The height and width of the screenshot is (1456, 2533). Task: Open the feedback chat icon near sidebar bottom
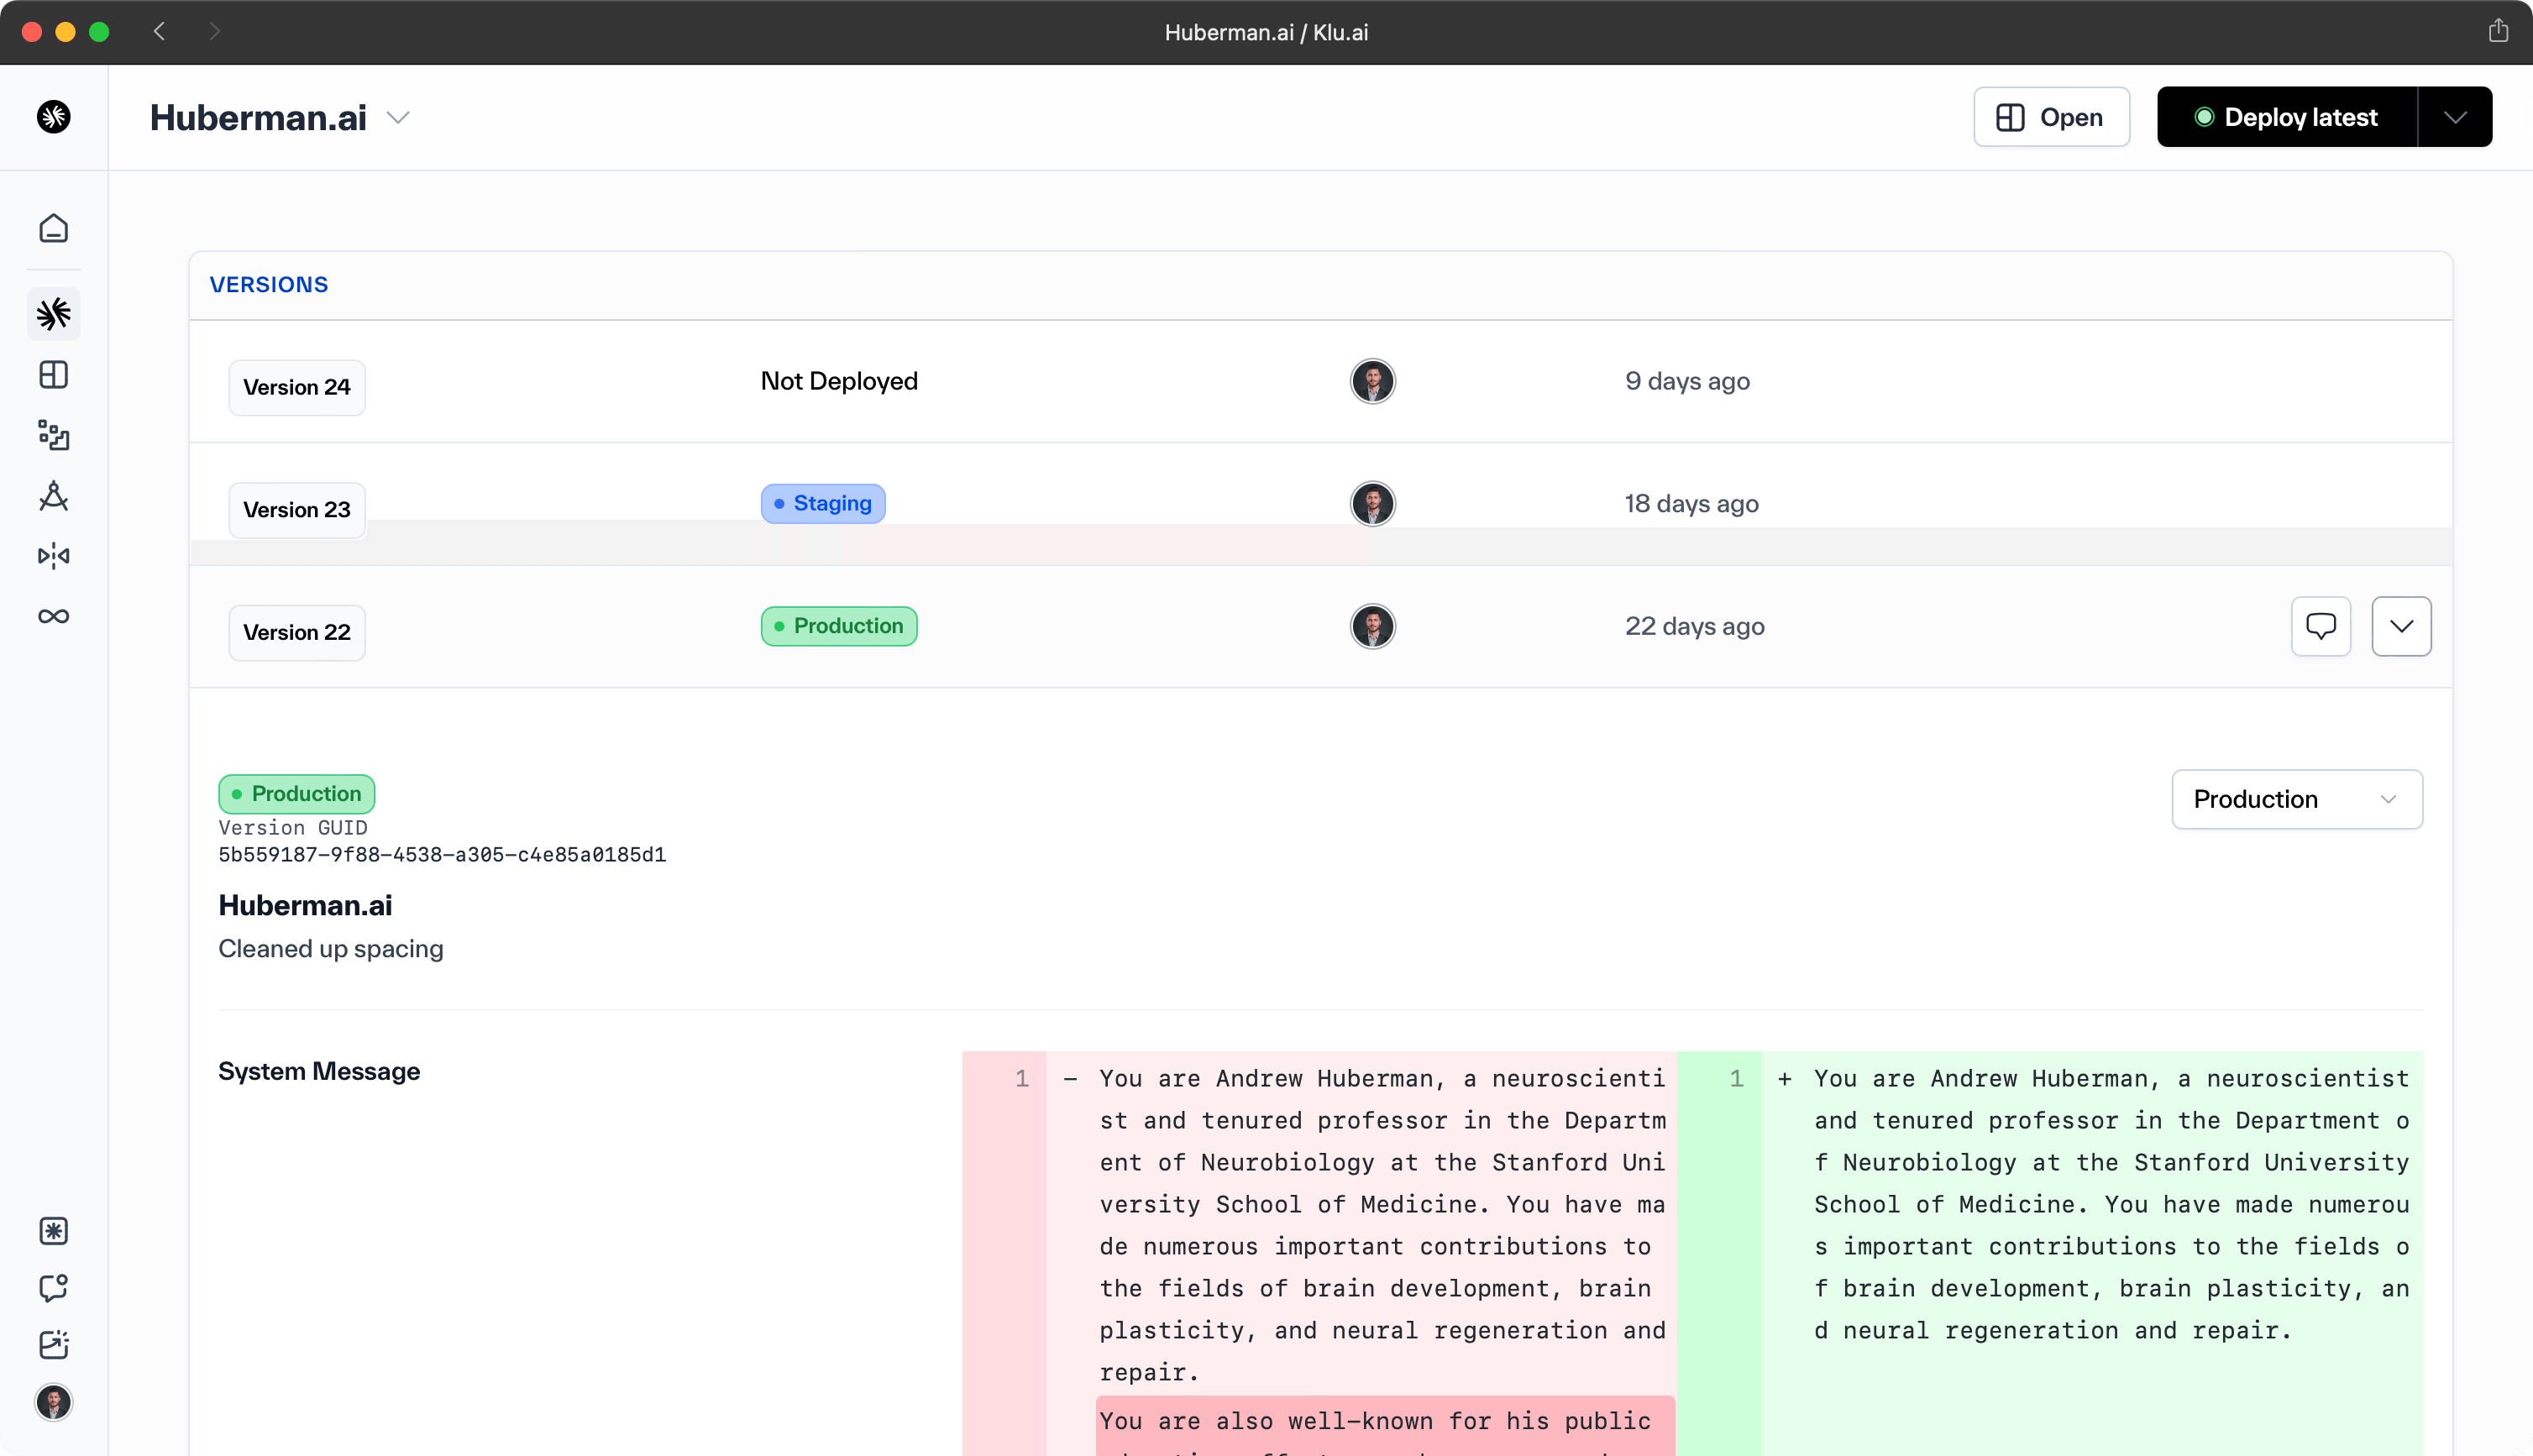click(x=53, y=1288)
